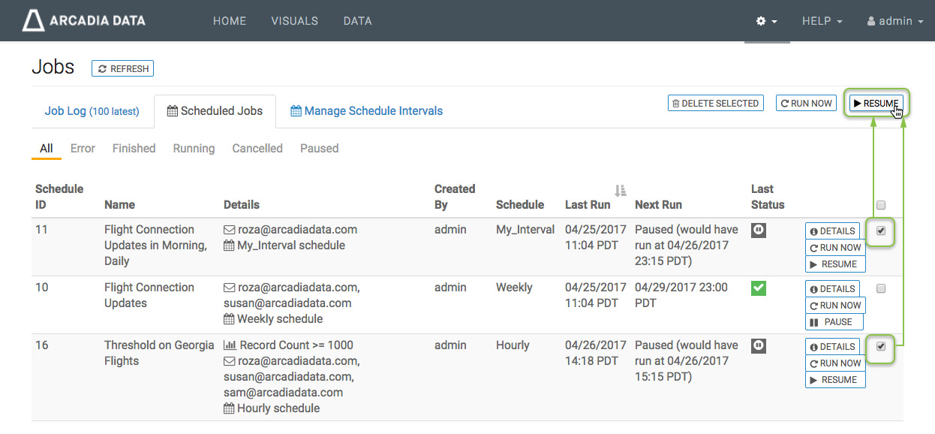Click the Refresh button next to Jobs
The height and width of the screenshot is (434, 935).
123,68
